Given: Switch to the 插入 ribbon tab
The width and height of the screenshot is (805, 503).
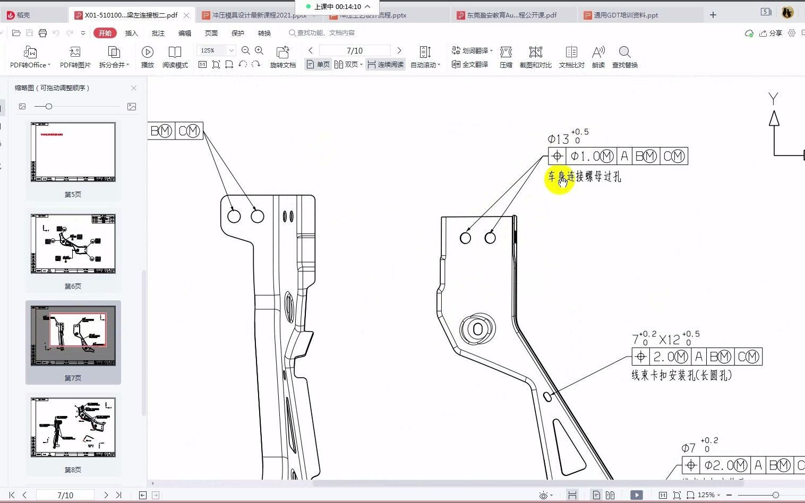Looking at the screenshot, I should pos(131,33).
